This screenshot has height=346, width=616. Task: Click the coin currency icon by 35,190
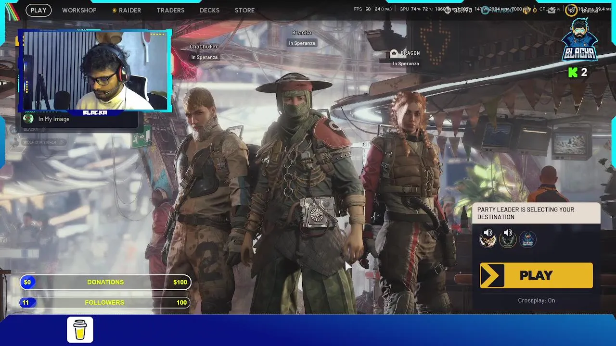point(448,10)
